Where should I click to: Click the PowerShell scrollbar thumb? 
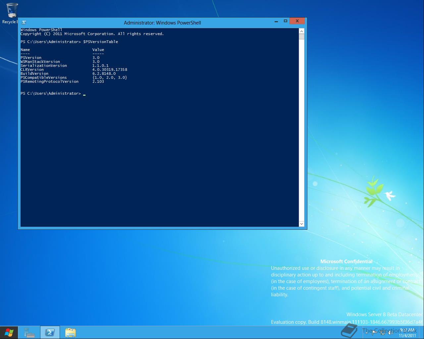pos(301,36)
